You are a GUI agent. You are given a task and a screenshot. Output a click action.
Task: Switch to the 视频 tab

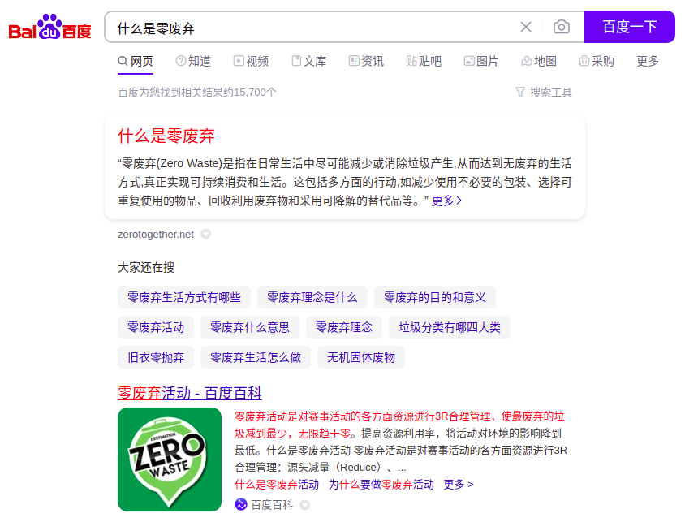251,61
